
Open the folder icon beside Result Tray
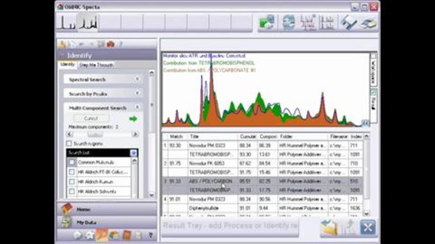coord(329,227)
